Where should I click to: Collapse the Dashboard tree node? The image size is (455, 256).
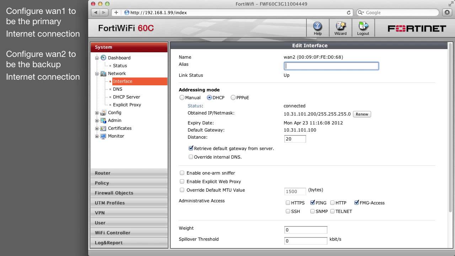(97, 58)
